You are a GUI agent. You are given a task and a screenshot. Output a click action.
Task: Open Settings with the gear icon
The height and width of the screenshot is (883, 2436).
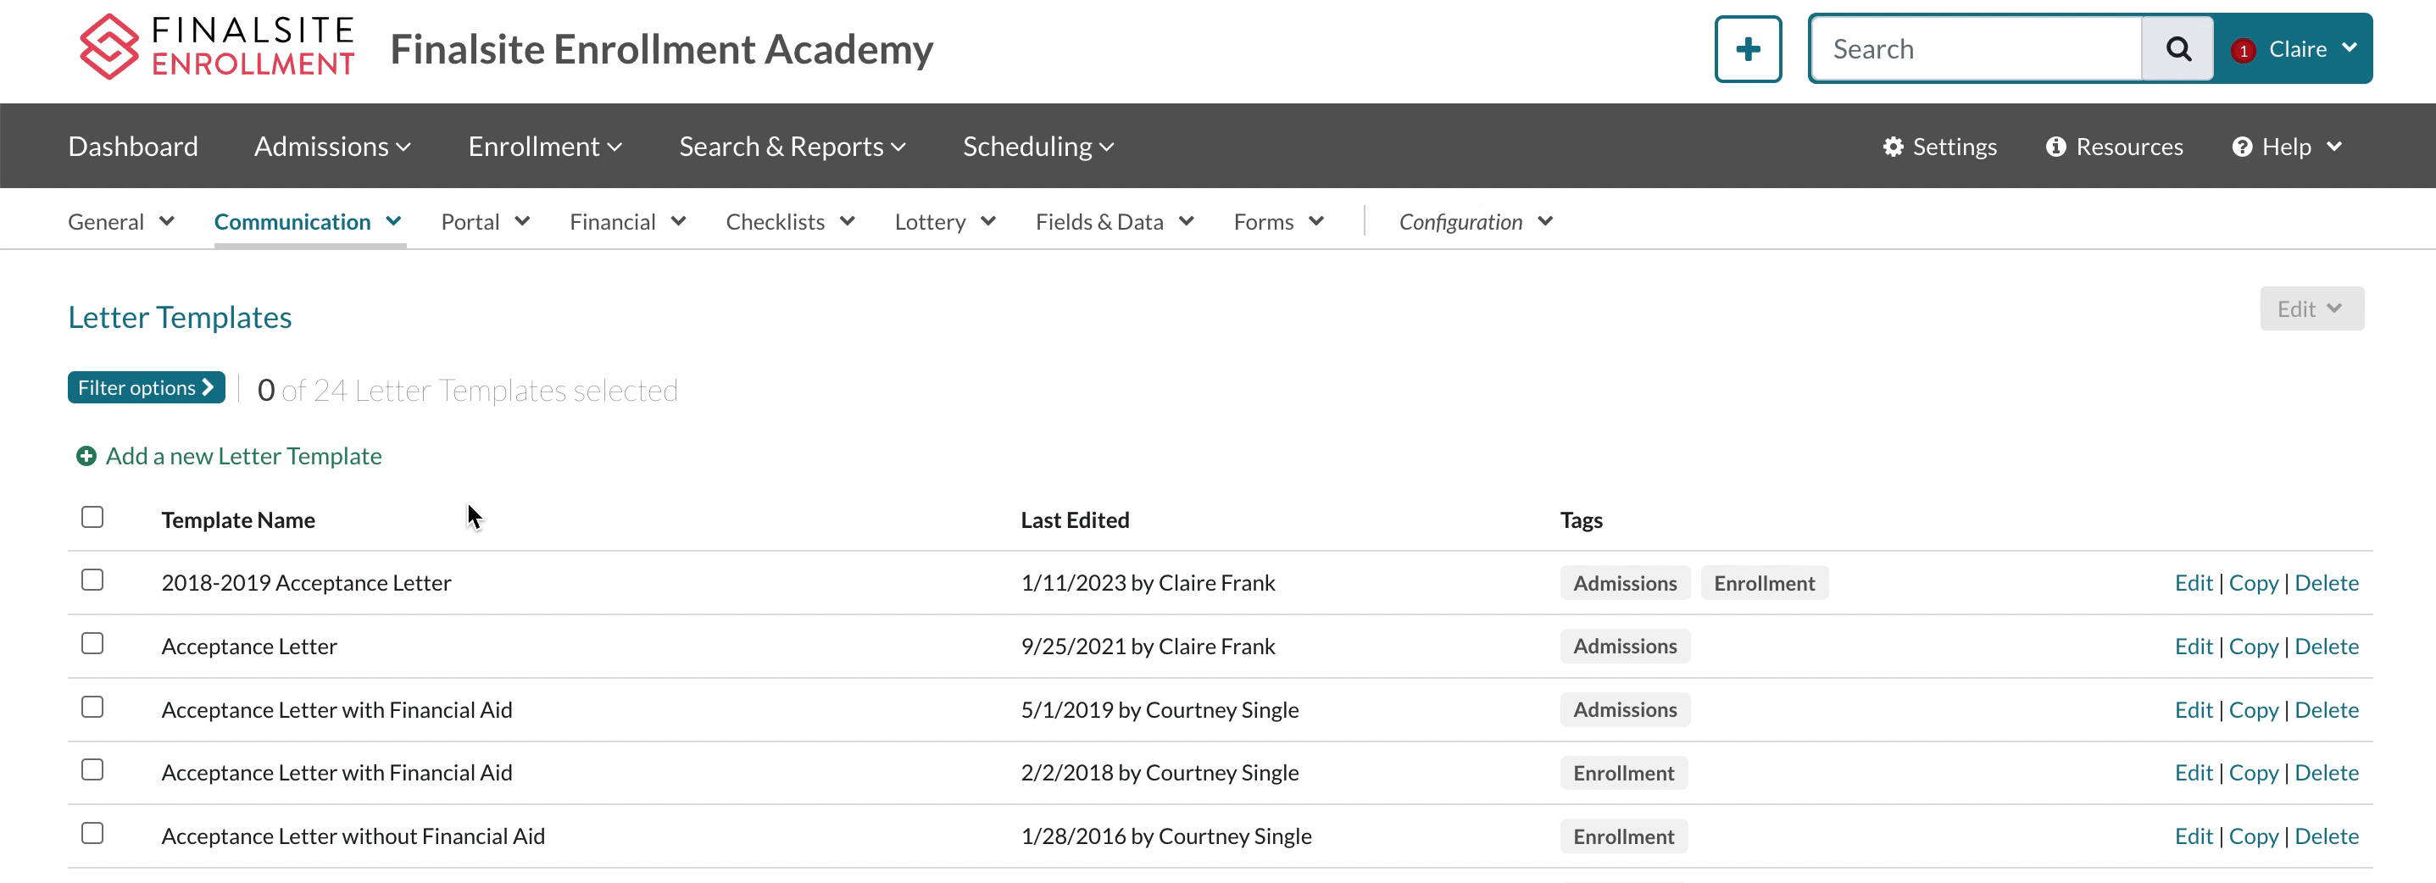(1892, 147)
